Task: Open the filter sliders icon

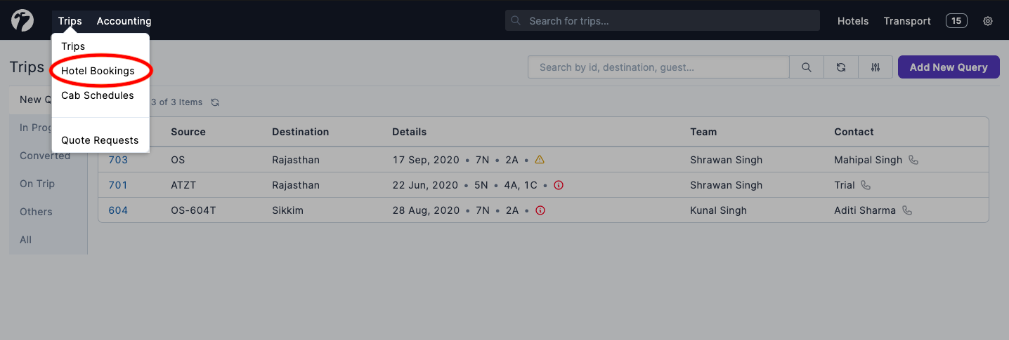Action: pyautogui.click(x=875, y=67)
